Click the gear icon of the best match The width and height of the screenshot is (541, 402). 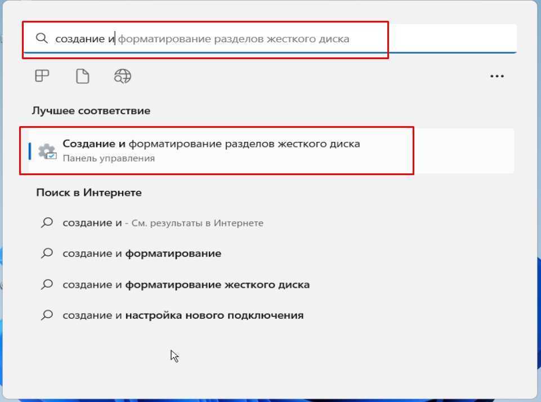[47, 151]
